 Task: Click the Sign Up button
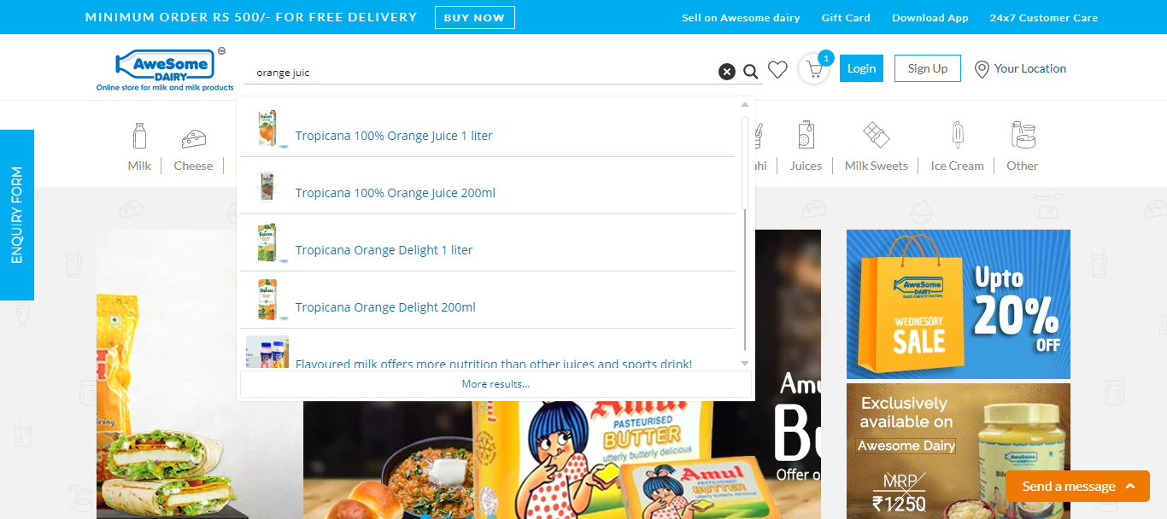(928, 68)
